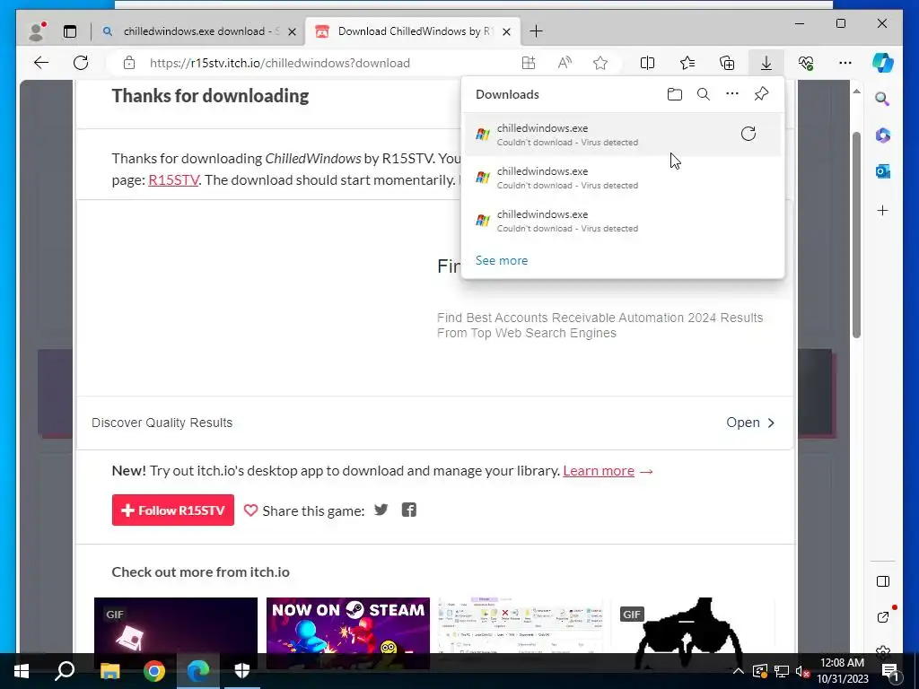Open the Now on Steam game thumbnail
Screen dimensions: 919x689
coord(348,625)
